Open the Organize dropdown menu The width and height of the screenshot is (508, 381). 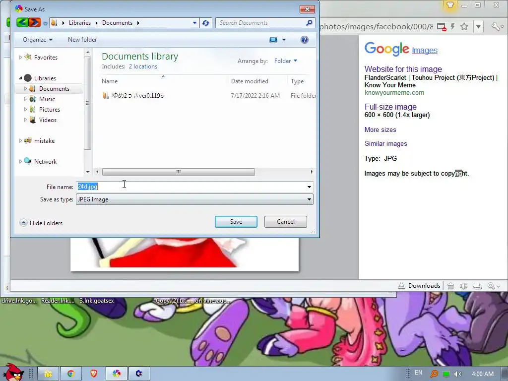click(38, 40)
